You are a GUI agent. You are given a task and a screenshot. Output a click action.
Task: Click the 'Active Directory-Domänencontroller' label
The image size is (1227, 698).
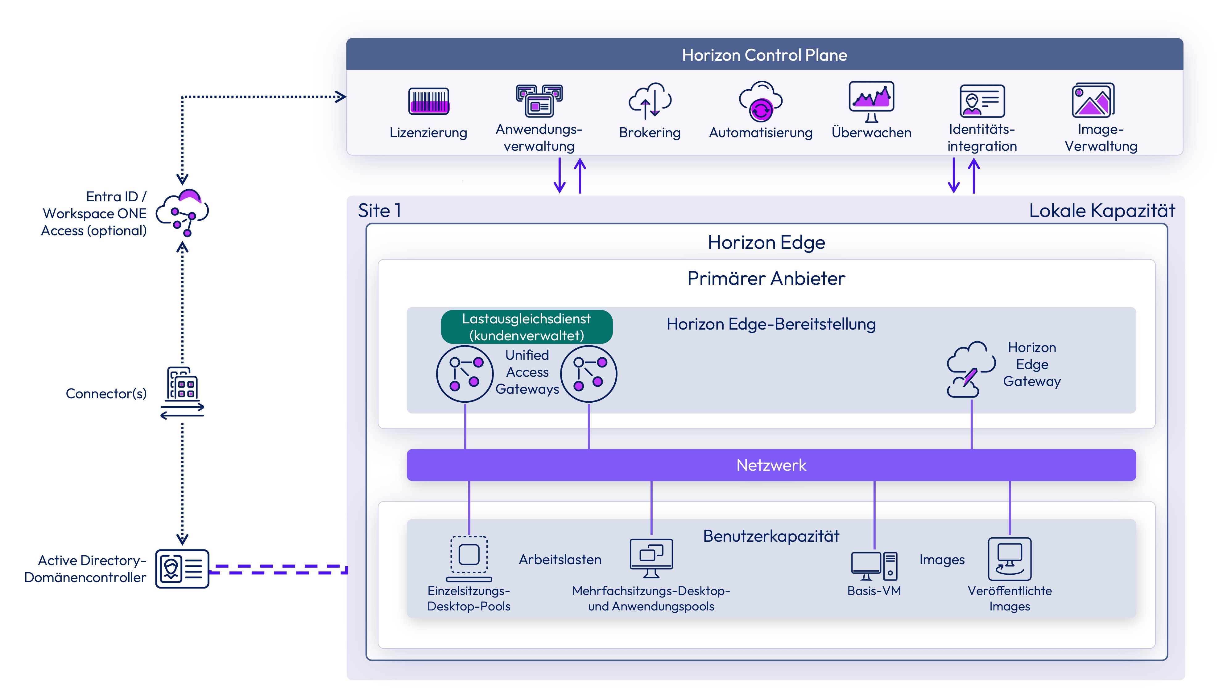pos(85,569)
